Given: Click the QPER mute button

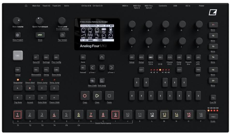Looking at the screenshot, I should [x=40, y=35].
